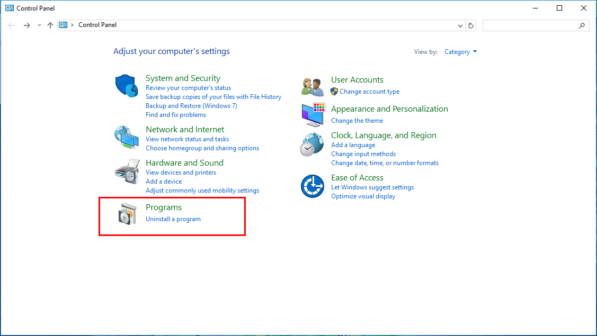This screenshot has height=336, width=597.
Task: Click Change account type link
Action: pyautogui.click(x=369, y=92)
